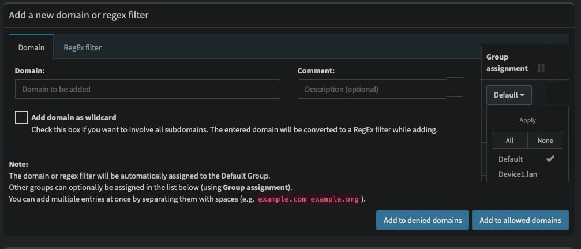Click the checkmark icon next to Default
Screen dimensions: 581x249
point(550,159)
